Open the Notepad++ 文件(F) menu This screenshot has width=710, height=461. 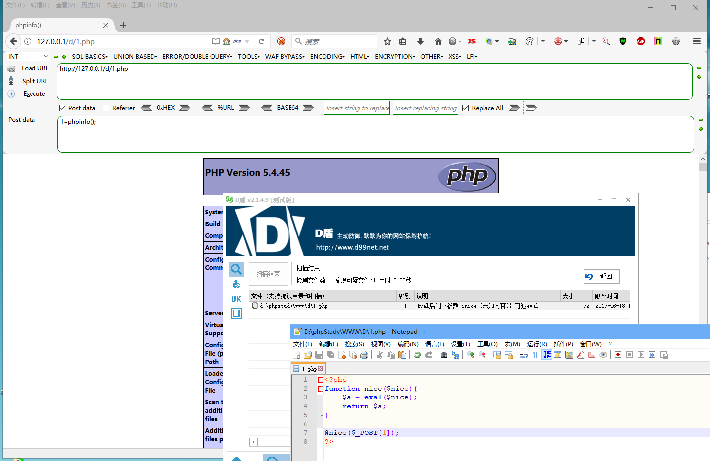coord(303,344)
